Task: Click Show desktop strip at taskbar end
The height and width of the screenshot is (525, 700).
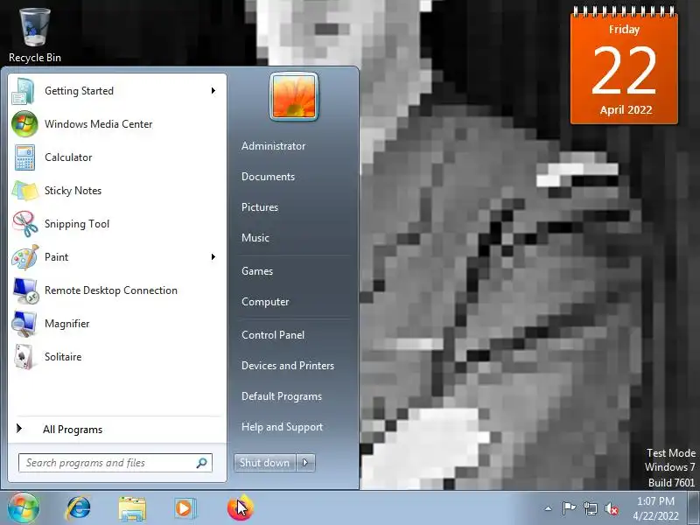Action: (695, 508)
